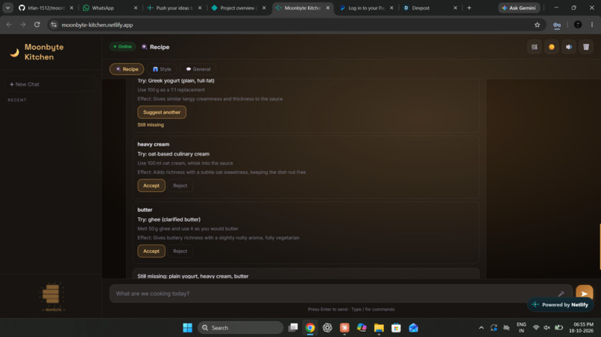Click the address bar URL
This screenshot has width=601, height=337.
pyautogui.click(x=98, y=25)
